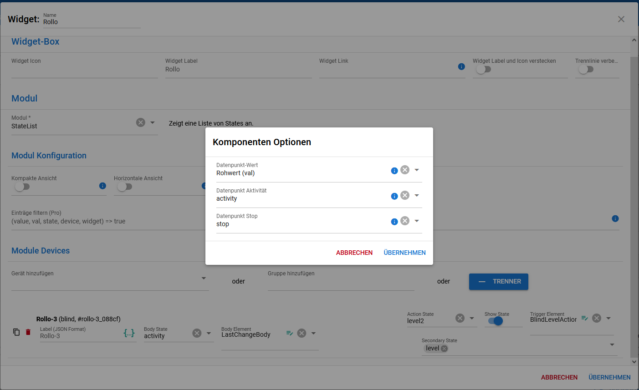Add a separator with TRENNER button
The image size is (639, 390).
499,282
